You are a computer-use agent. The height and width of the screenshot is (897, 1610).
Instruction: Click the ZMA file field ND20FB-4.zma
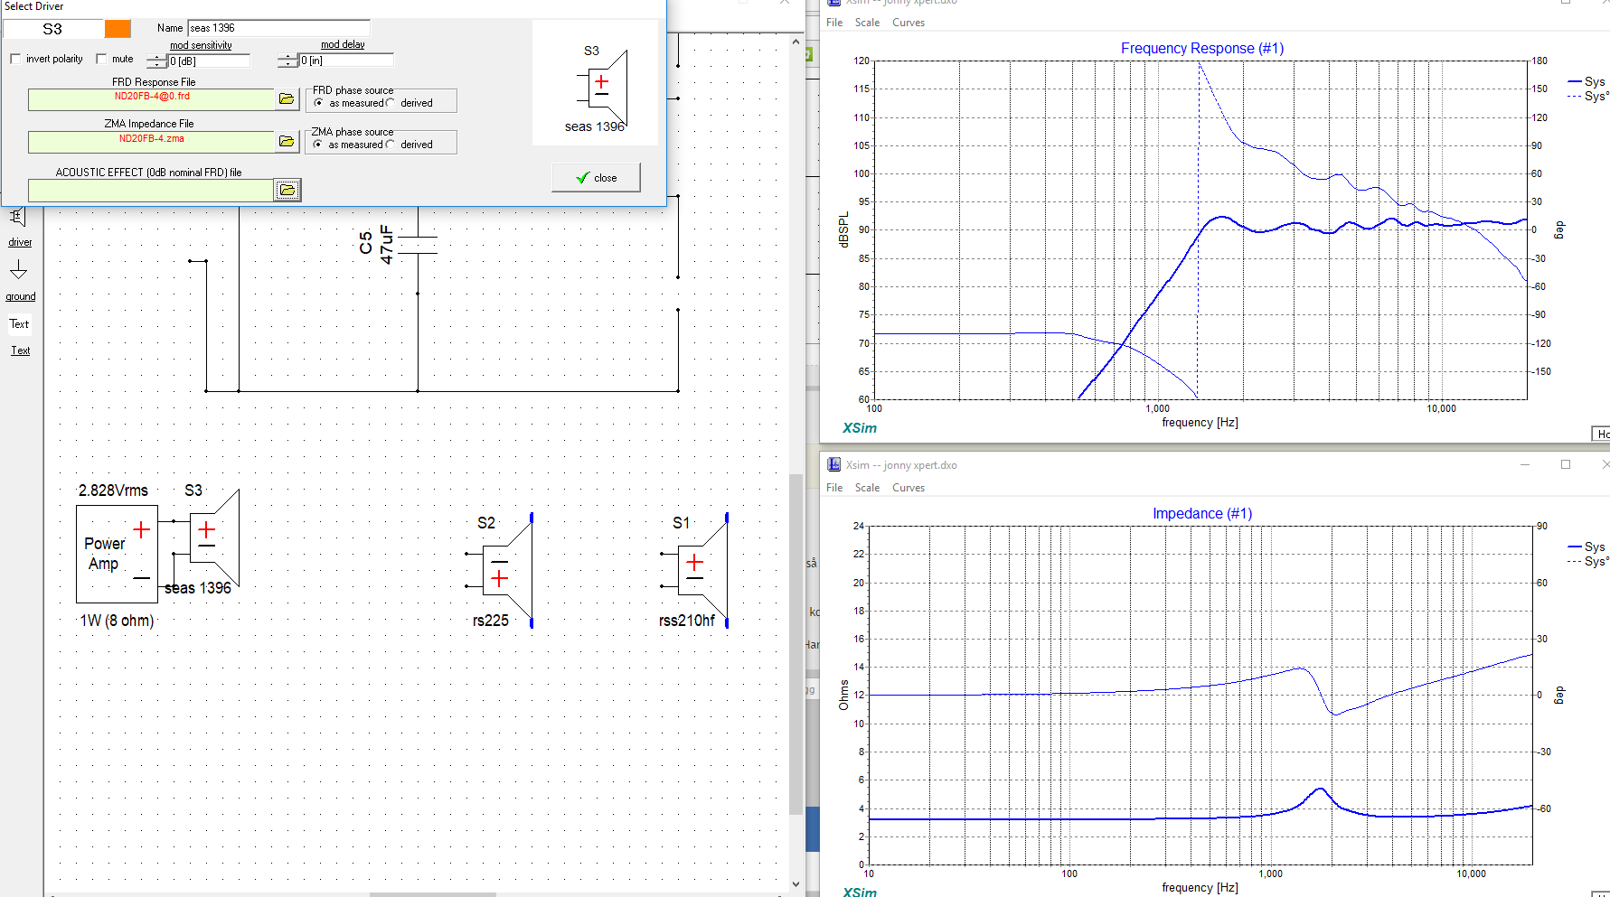pyautogui.click(x=151, y=141)
